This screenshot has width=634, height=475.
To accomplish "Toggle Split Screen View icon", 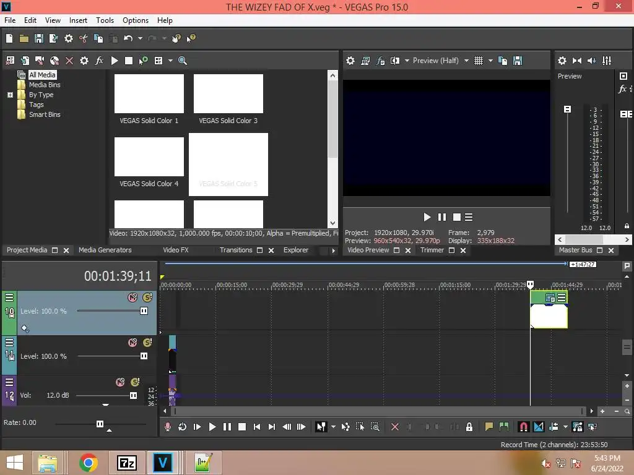I will 395,61.
